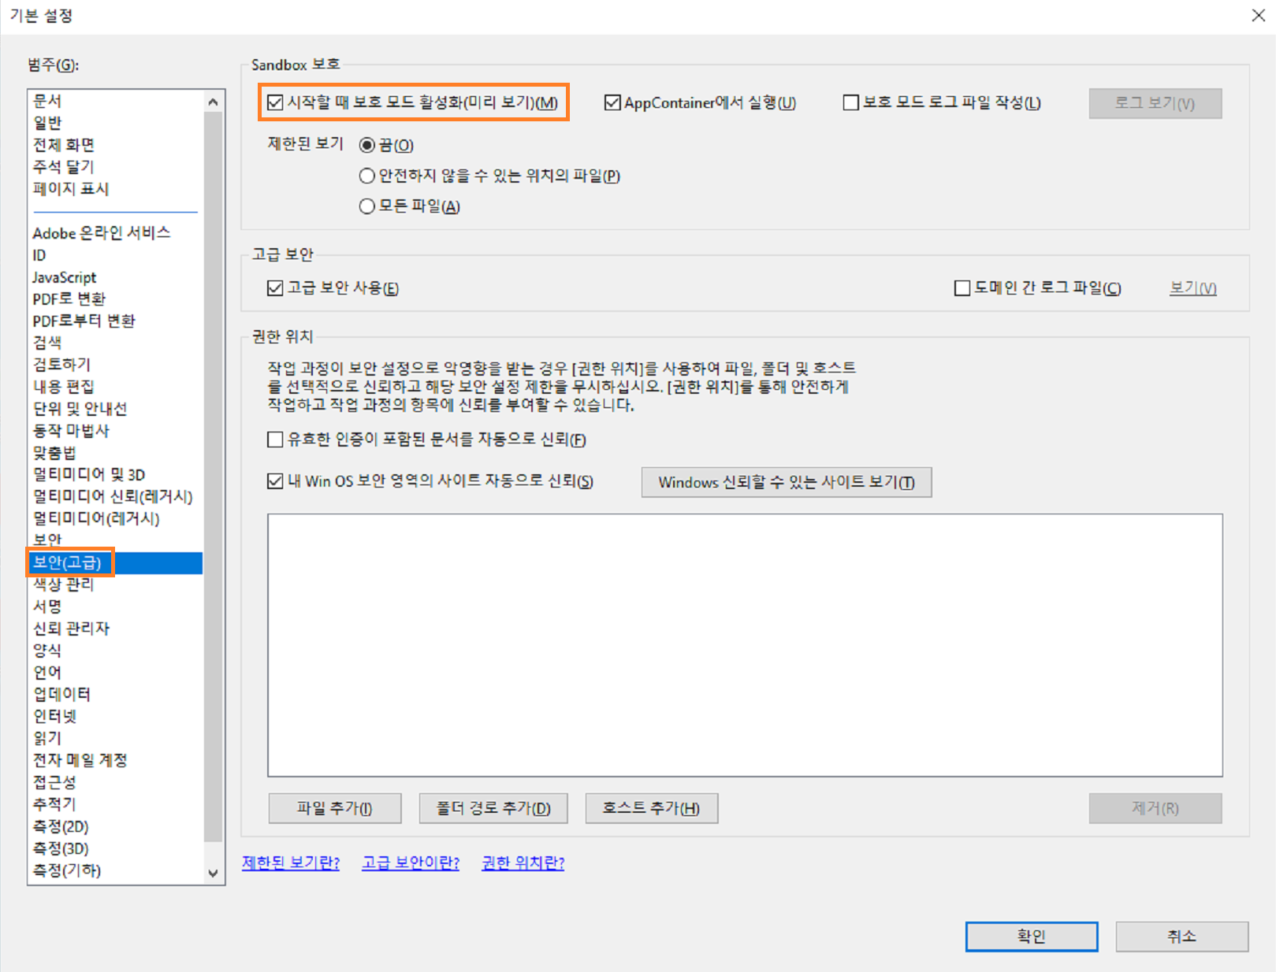This screenshot has width=1276, height=972.
Task: Confirm settings with the 확인 button
Action: [1031, 936]
